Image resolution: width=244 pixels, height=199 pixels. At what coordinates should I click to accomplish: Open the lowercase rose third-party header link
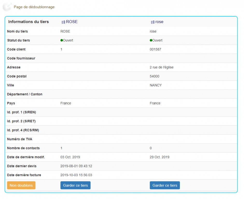(x=159, y=22)
